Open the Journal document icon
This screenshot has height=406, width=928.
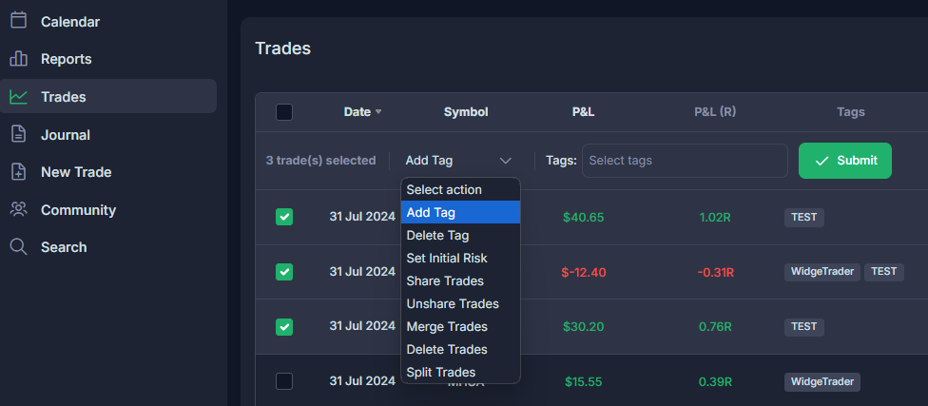click(19, 134)
